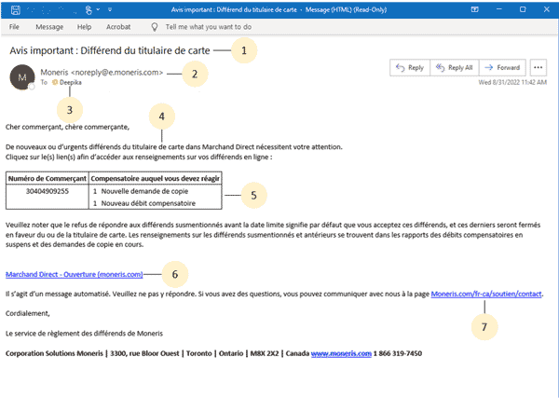The height and width of the screenshot is (398, 559).
Task: Click the Reply All button
Action: click(x=455, y=68)
